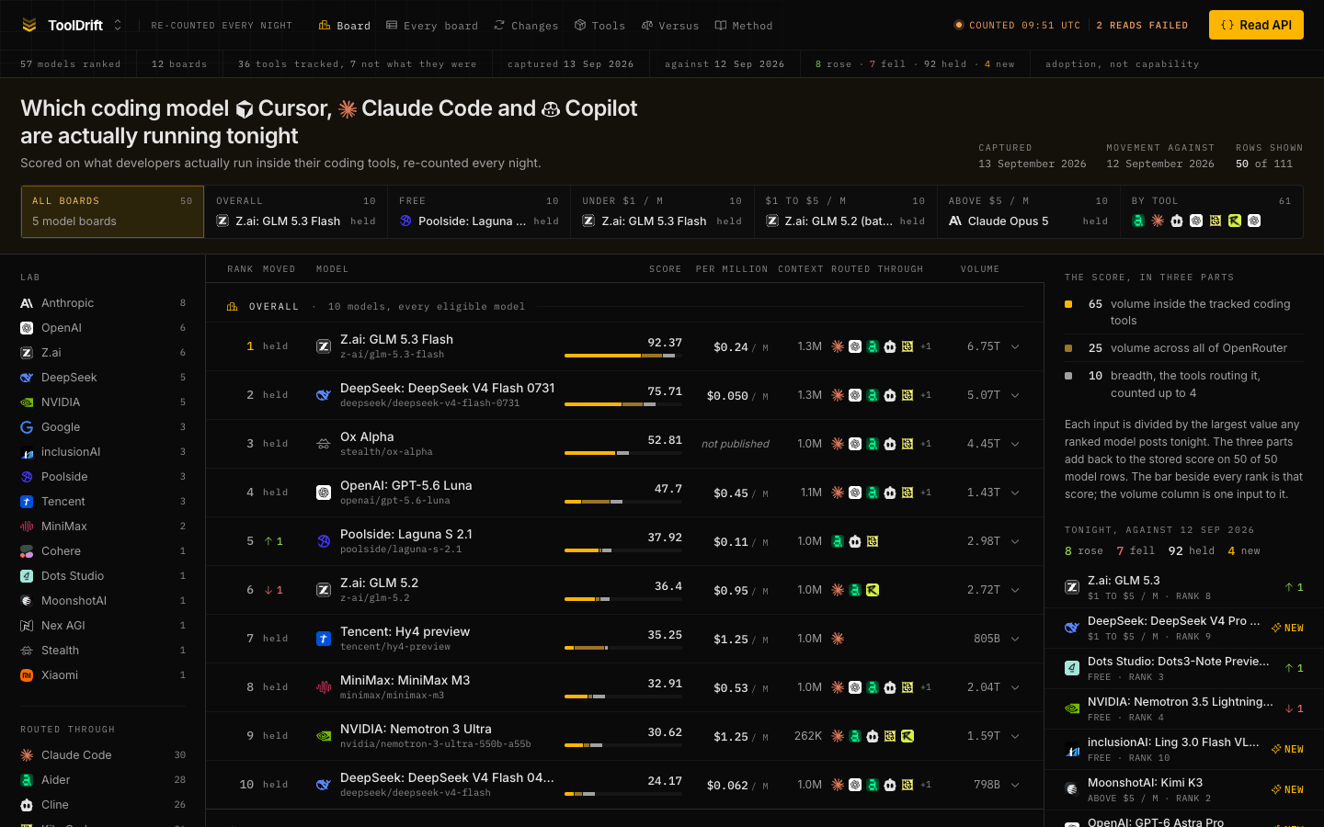Screen dimensions: 1324x827
Task: Switch to the Tools page
Action: click(x=599, y=26)
